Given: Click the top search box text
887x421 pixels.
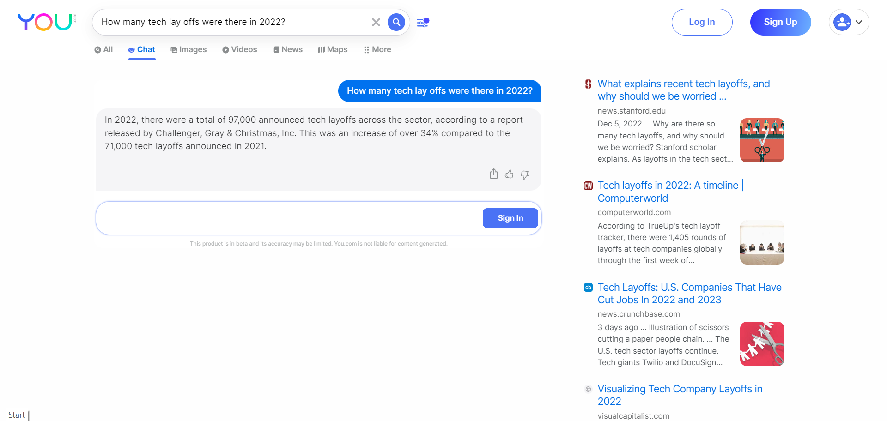Looking at the screenshot, I should [193, 22].
